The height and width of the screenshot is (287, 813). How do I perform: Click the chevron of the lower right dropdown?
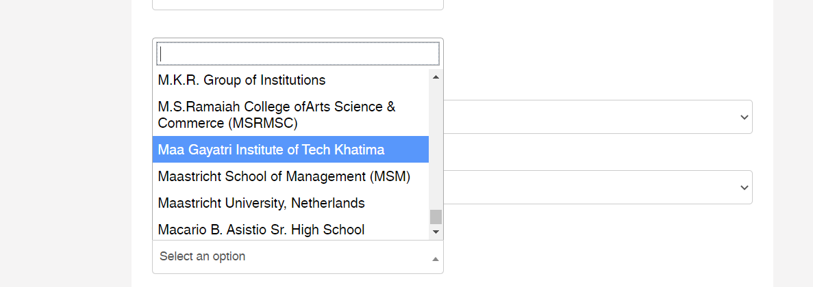tap(744, 187)
